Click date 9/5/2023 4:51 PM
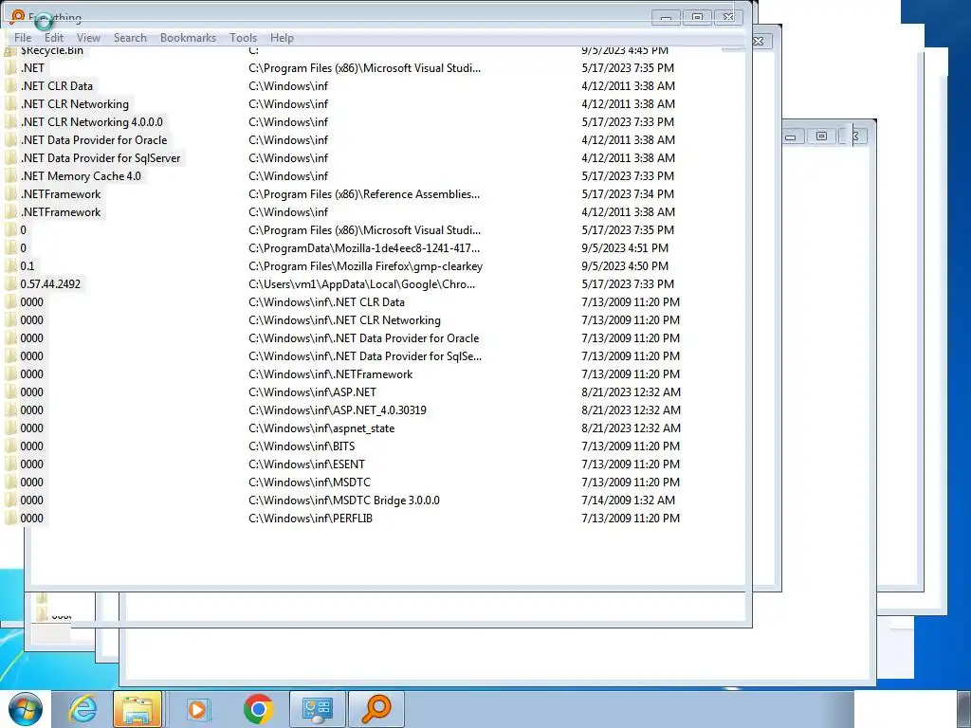The height and width of the screenshot is (728, 971). (625, 248)
